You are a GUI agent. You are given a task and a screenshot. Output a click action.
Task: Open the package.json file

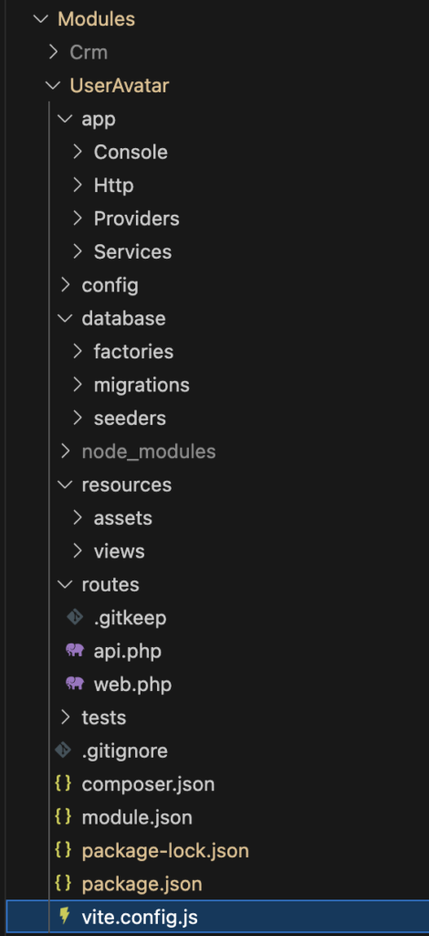pyautogui.click(x=141, y=884)
